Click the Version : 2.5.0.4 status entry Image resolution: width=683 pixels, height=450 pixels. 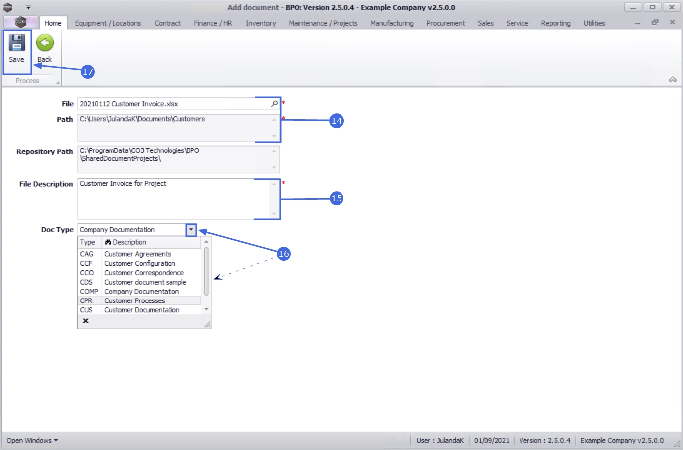(545, 441)
